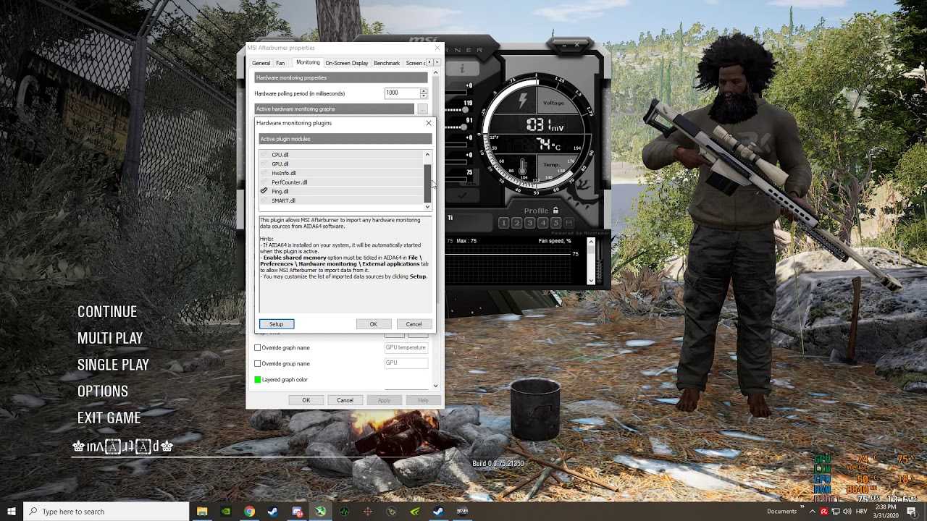Open the SCUM game taskbar icon
The image size is (927, 521).
tap(462, 512)
